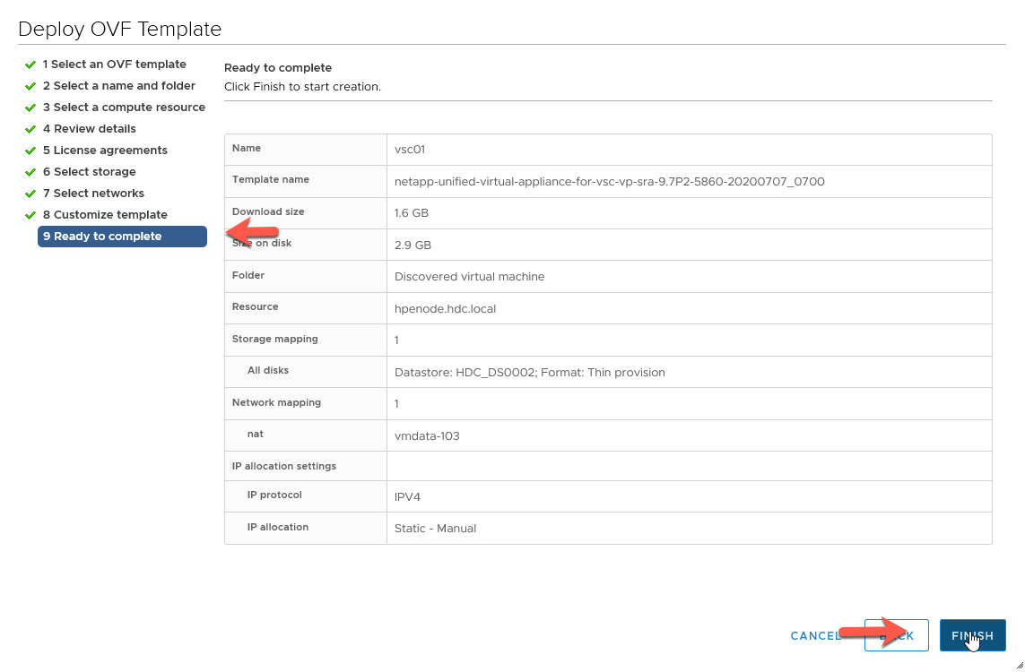The image size is (1025, 672).
Task: Click the BACK button
Action: pyautogui.click(x=896, y=635)
